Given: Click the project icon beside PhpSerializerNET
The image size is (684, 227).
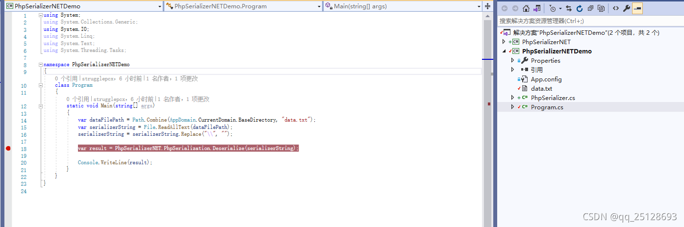Looking at the screenshot, I should tap(516, 42).
